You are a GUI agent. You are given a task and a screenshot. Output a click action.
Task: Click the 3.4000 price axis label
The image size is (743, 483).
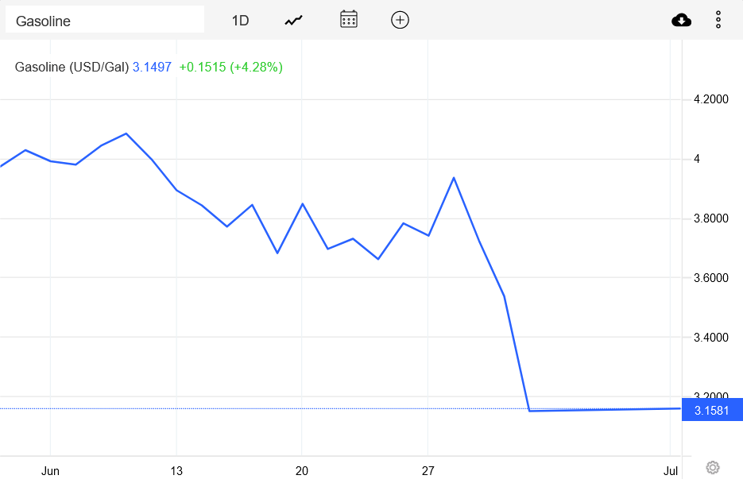pyautogui.click(x=710, y=337)
